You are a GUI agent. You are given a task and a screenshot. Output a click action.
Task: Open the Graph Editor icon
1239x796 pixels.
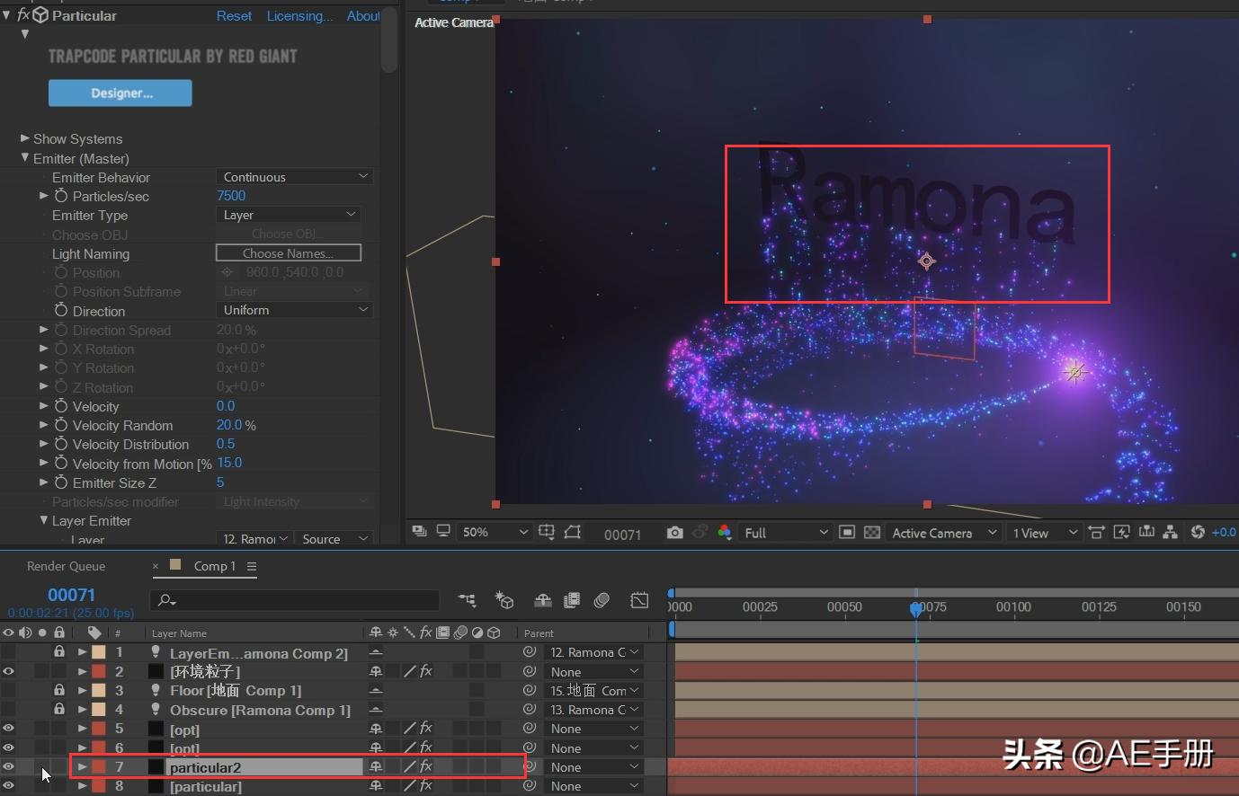pos(639,600)
